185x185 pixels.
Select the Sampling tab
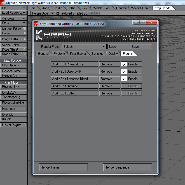tap(97, 53)
